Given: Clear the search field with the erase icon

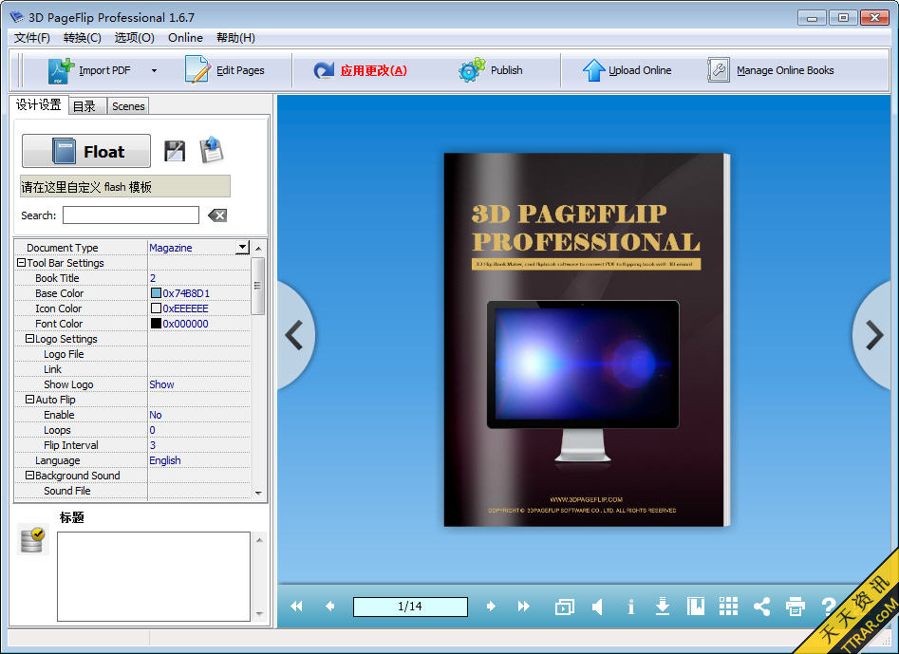Looking at the screenshot, I should coord(218,215).
